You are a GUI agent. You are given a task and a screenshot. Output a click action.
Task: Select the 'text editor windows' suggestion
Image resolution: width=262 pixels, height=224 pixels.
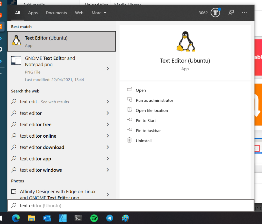click(61, 170)
